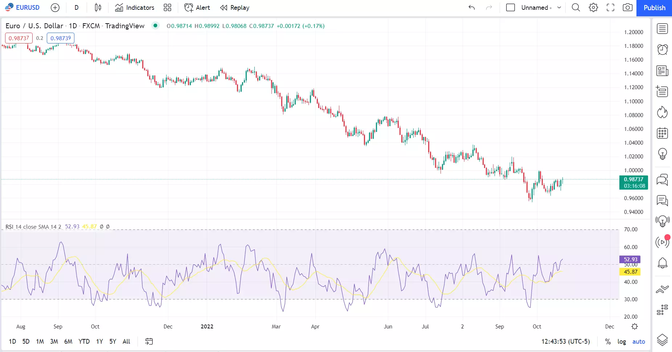Open the Calendar panel icon

pyautogui.click(x=662, y=133)
